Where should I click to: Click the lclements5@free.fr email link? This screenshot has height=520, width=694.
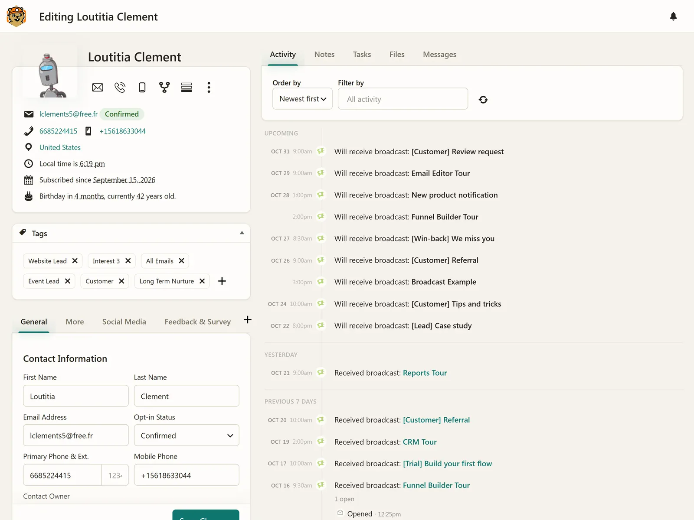[69, 114]
